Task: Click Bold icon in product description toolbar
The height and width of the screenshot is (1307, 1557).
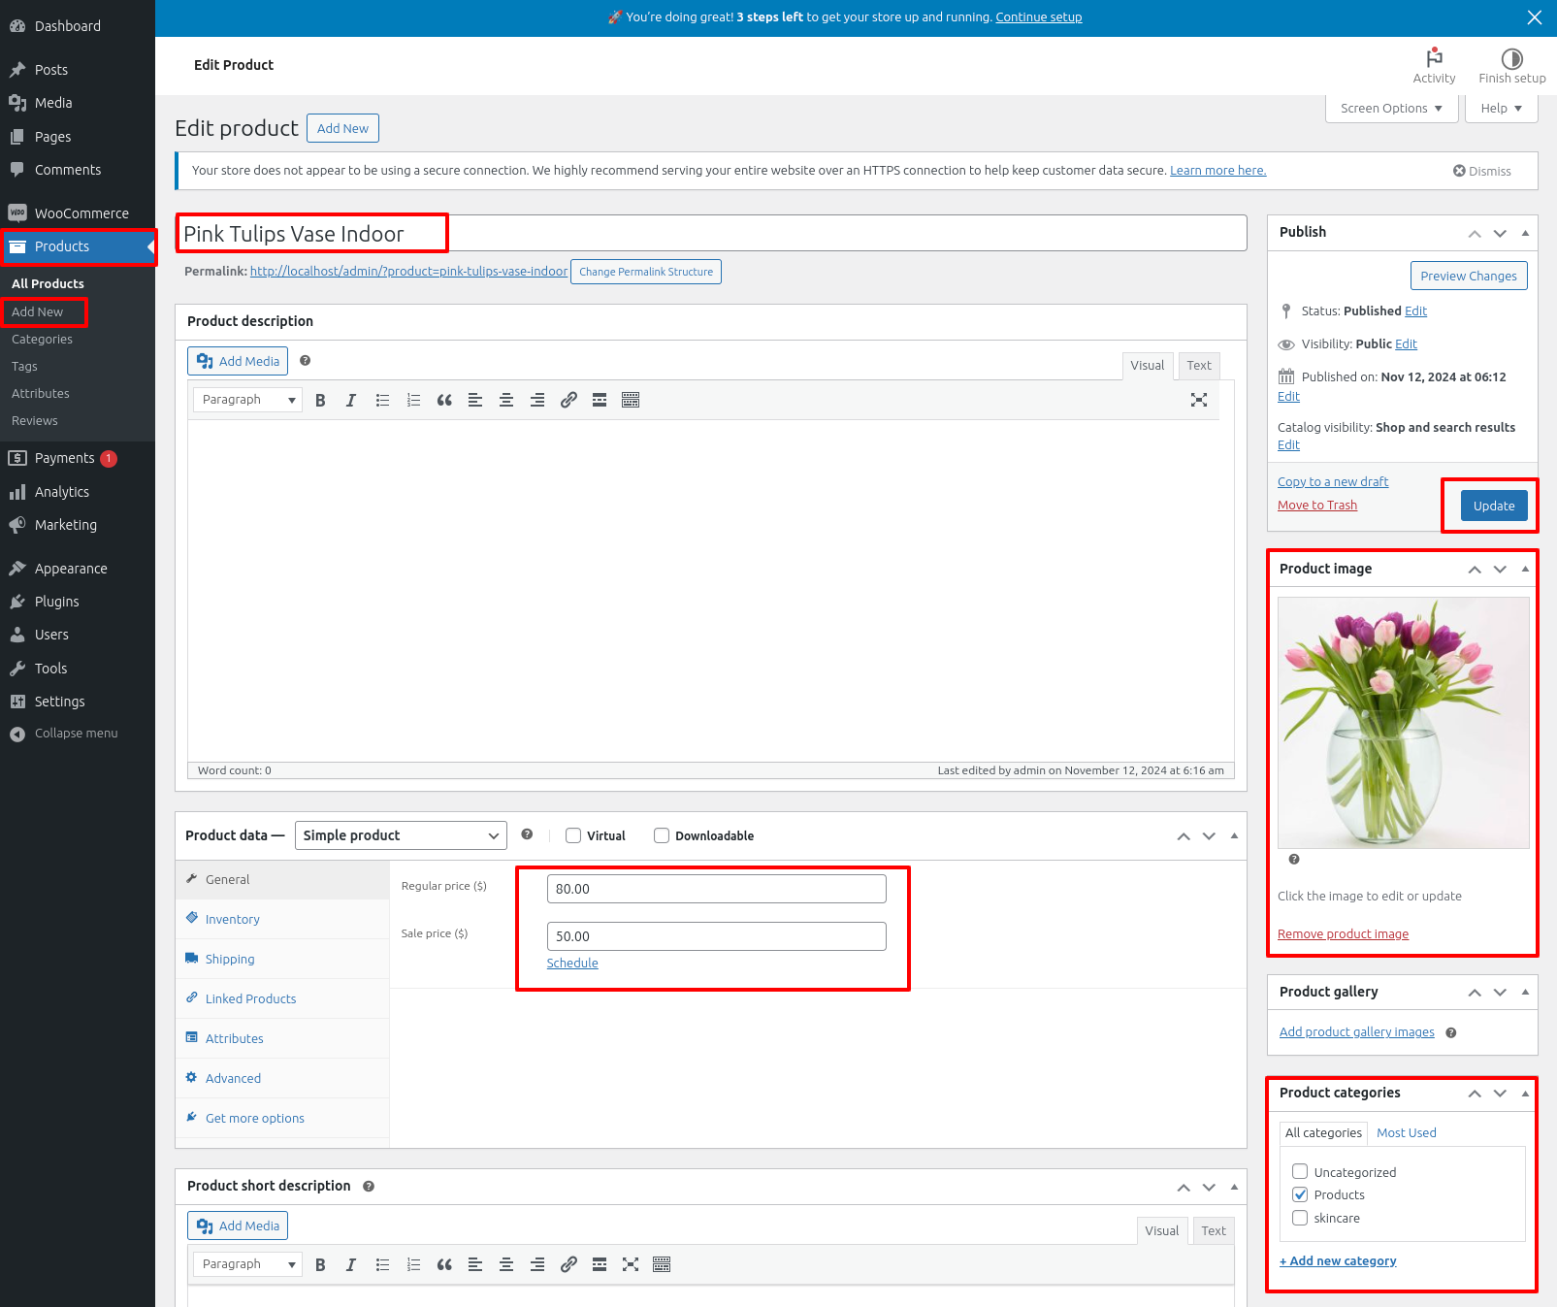Action: click(320, 400)
